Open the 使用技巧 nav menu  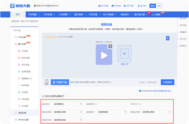click(126, 14)
